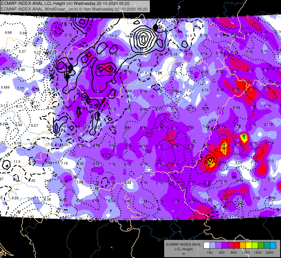Click the wind shear value 6.33

[x=205, y=90]
